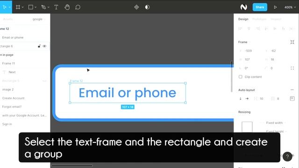Screen dimensions: 299x168
Task: Select the image 2 layer
Action: pyautogui.click(x=8, y=89)
